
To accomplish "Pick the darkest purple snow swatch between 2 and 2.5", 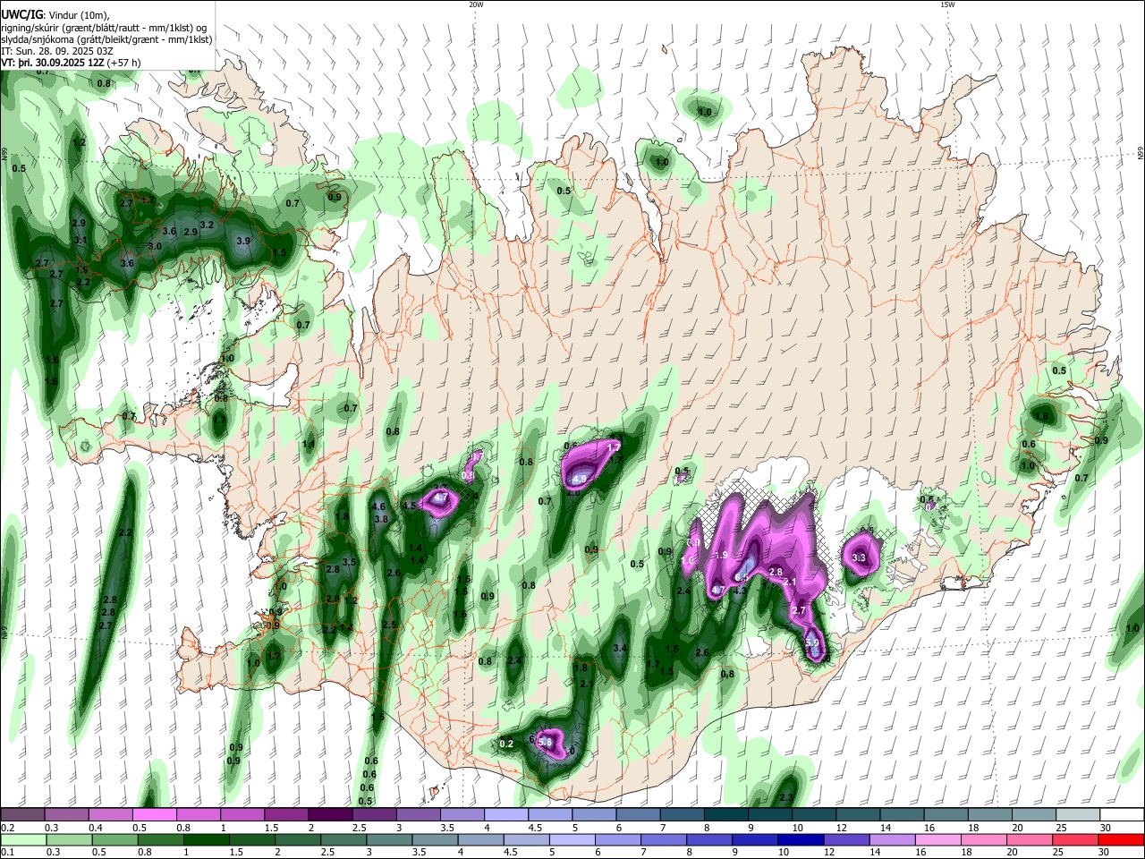I will [330, 814].
